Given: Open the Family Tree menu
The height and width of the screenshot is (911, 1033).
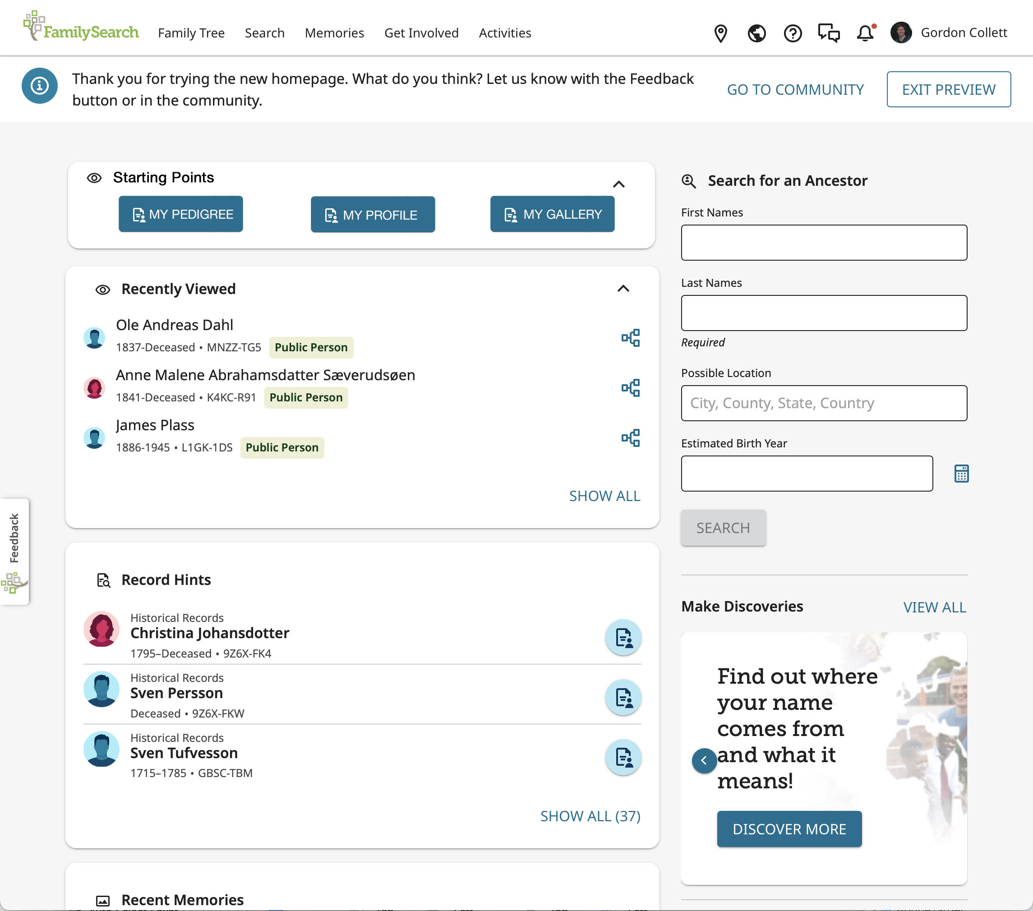Looking at the screenshot, I should click(x=191, y=33).
